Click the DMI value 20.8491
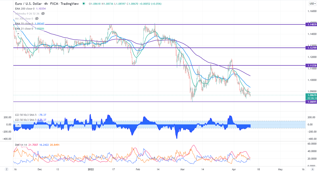 pos(55,145)
